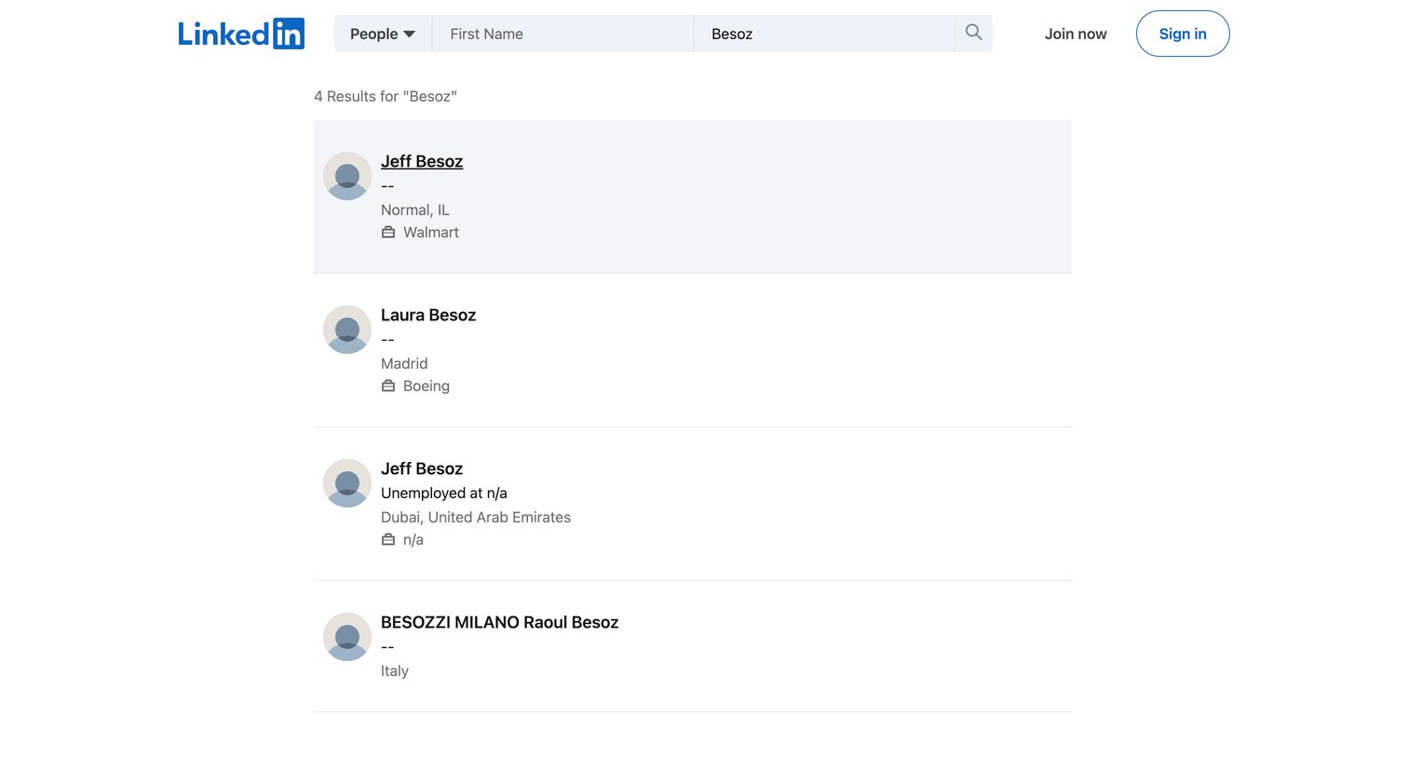The image size is (1408, 758).
Task: Click the Italy location text
Action: [x=395, y=670]
